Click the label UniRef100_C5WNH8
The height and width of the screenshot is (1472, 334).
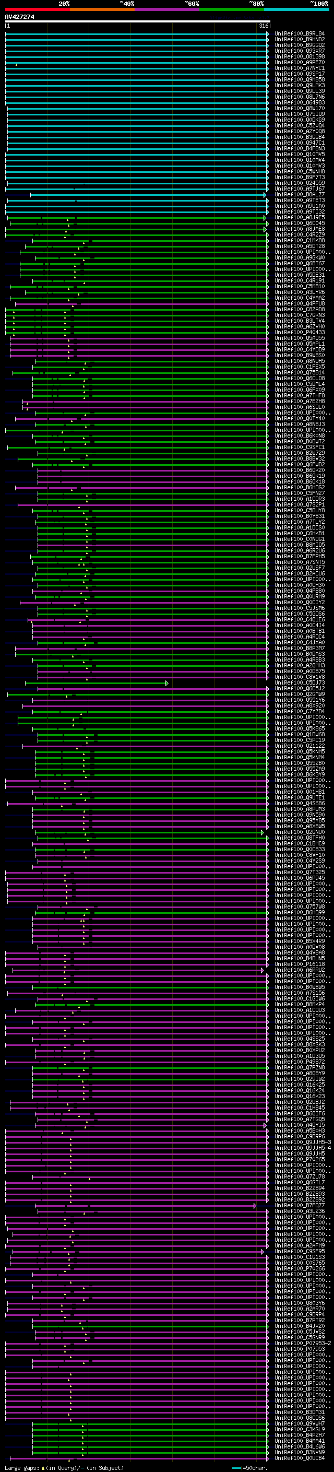[299, 171]
